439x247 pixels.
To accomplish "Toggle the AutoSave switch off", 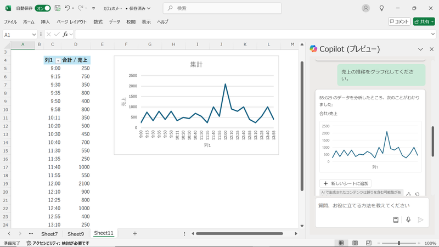I will pyautogui.click(x=44, y=8).
